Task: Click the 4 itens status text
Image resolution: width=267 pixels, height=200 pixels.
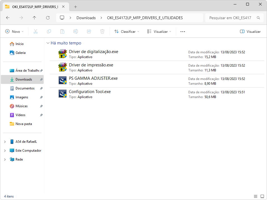Action: click(9, 196)
